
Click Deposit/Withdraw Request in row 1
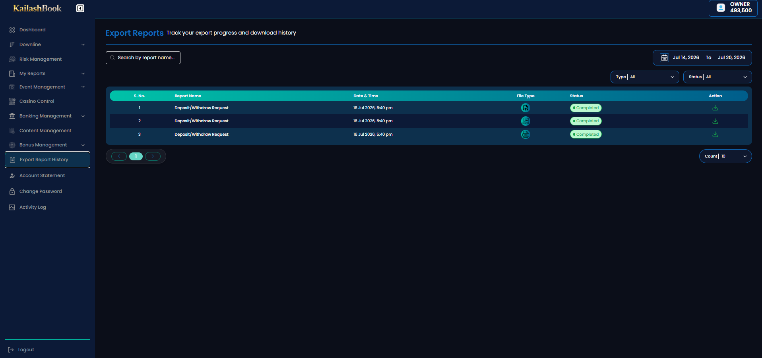[202, 108]
